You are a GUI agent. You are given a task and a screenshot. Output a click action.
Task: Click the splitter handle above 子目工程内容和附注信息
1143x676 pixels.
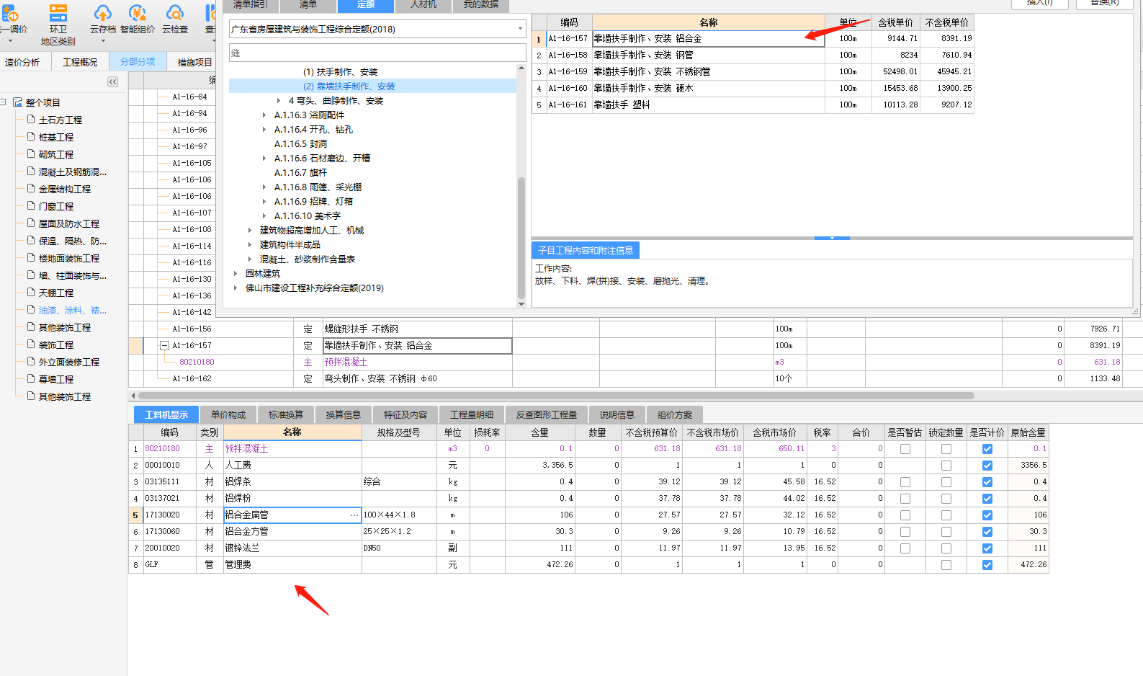(832, 238)
